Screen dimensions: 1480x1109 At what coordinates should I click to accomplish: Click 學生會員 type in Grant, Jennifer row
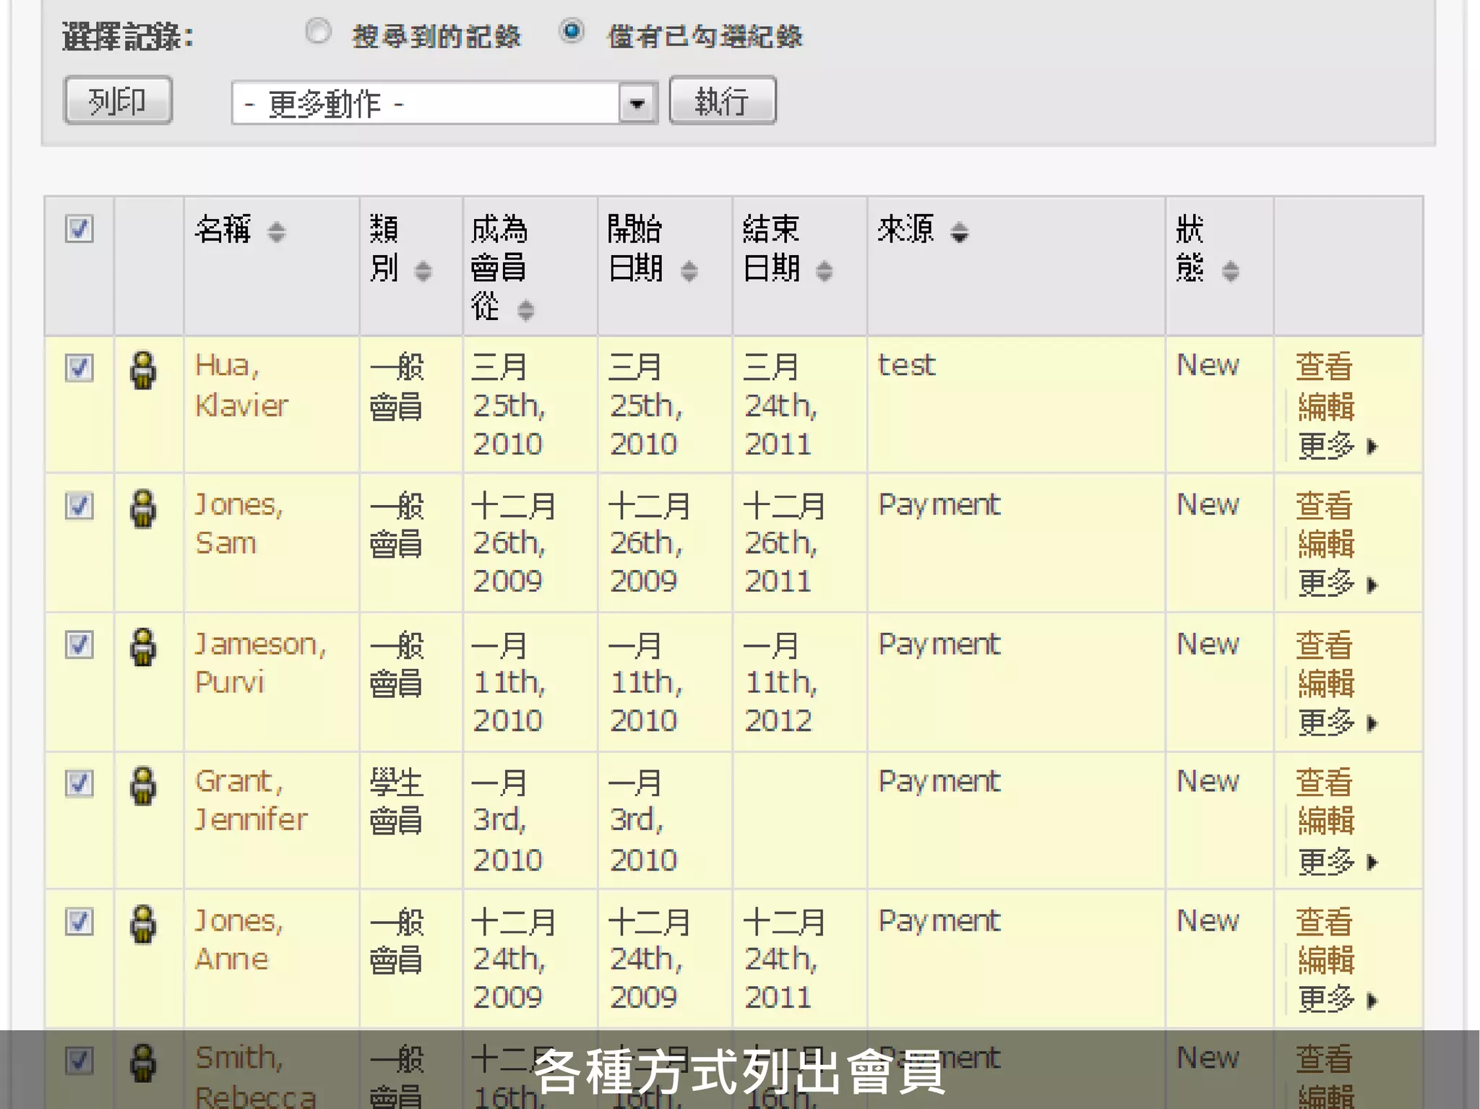pyautogui.click(x=396, y=801)
